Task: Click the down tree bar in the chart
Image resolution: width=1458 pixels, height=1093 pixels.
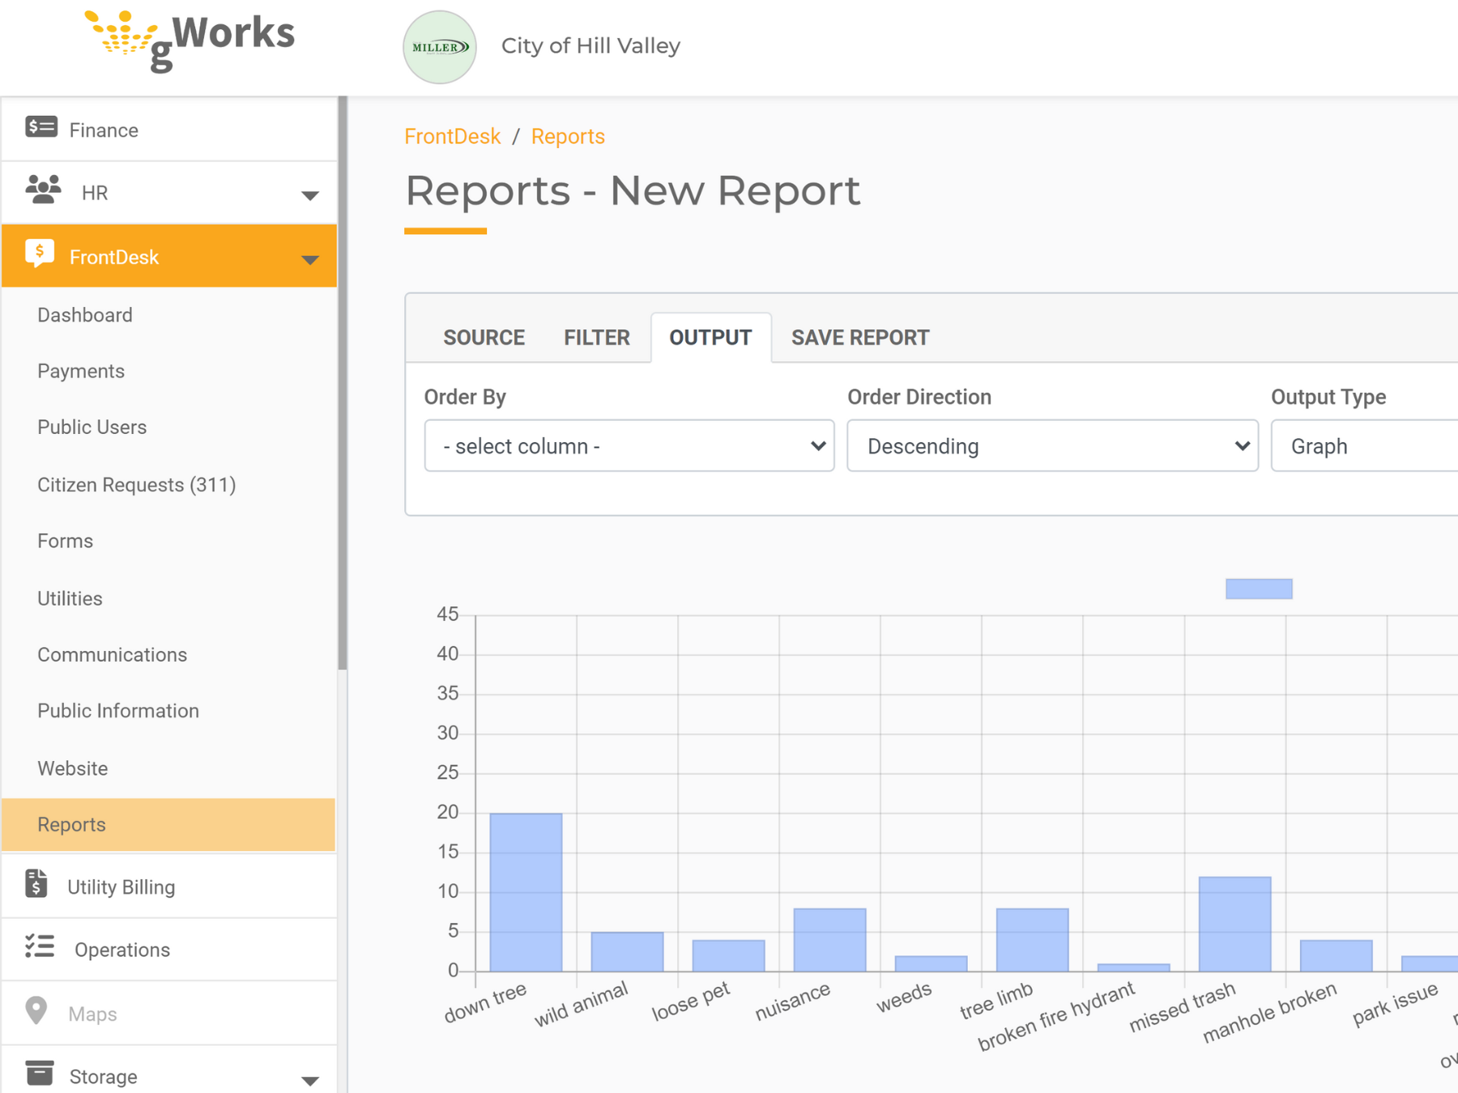Action: (x=525, y=891)
